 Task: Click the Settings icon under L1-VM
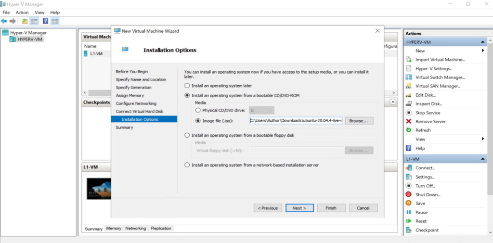[409, 177]
